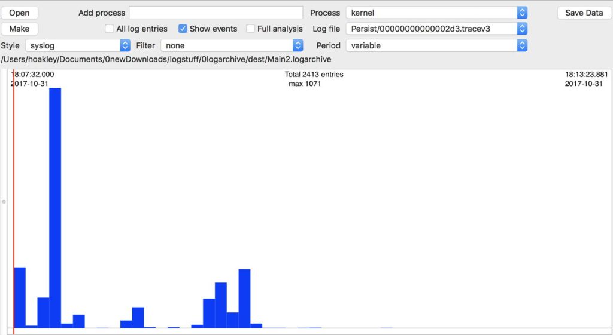Click the small split-view handle dot at left edge
This screenshot has height=335, width=613.
(4, 202)
